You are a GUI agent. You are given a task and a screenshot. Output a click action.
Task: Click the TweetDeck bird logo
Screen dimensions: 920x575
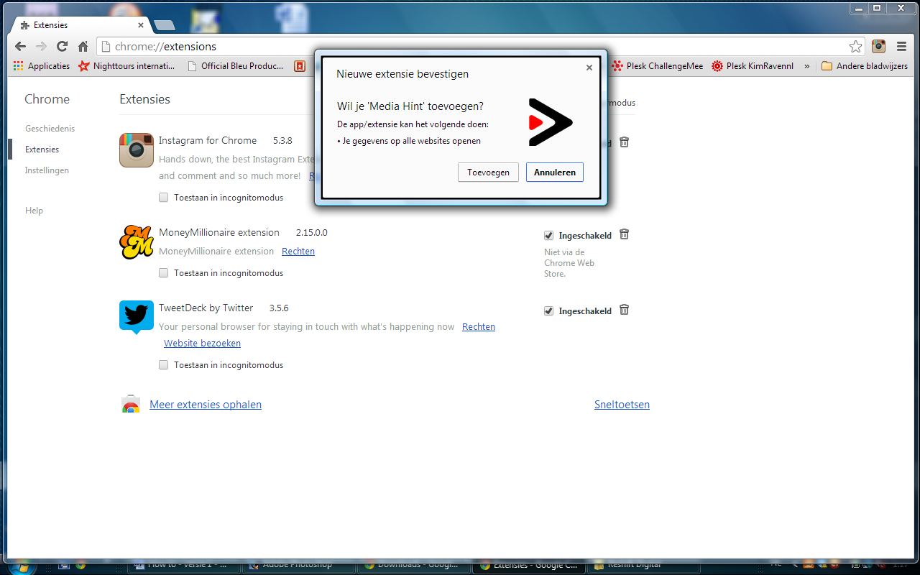click(x=137, y=318)
